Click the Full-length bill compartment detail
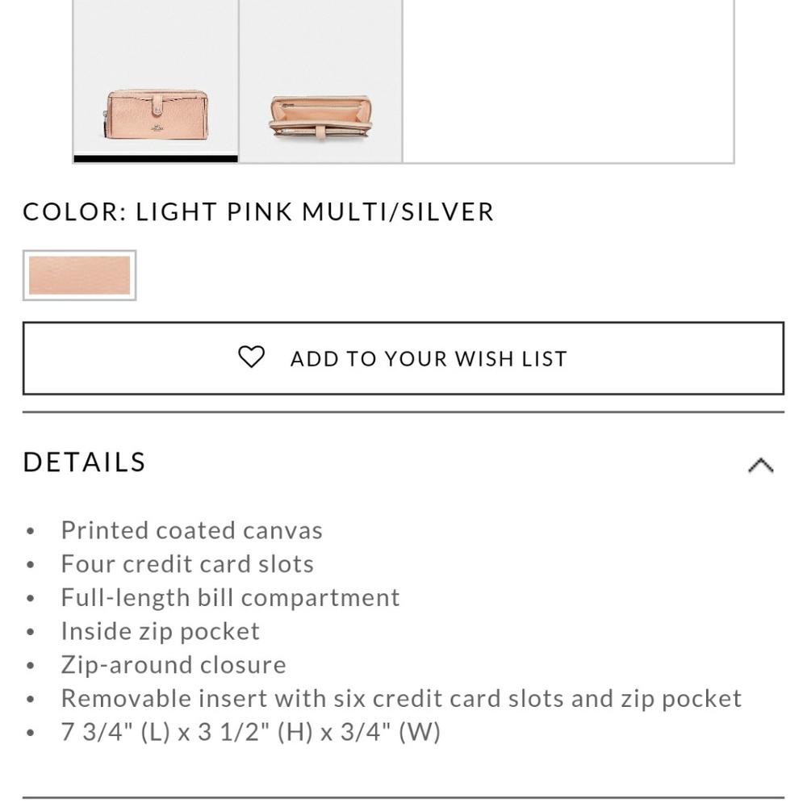Viewport: 807px width, 807px height. (x=230, y=596)
